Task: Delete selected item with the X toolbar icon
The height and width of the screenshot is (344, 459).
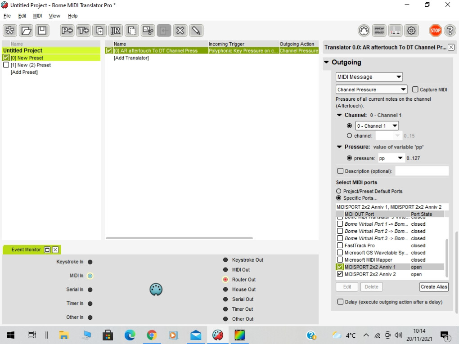Action: (x=180, y=31)
